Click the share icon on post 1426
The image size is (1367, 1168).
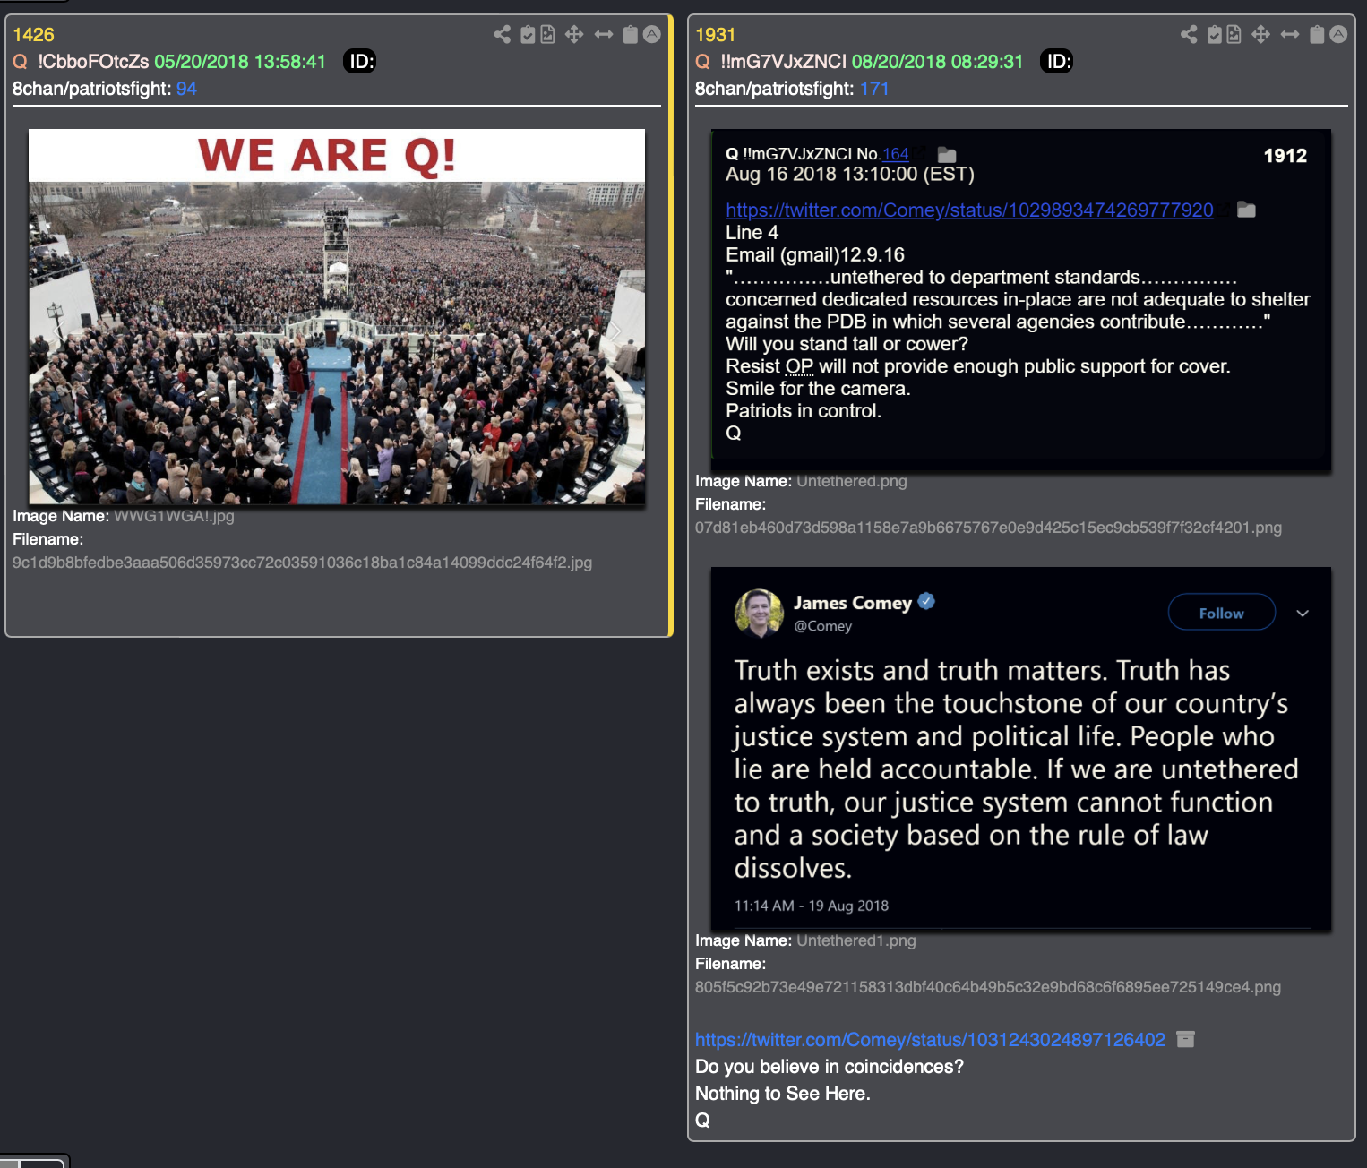pyautogui.click(x=502, y=35)
